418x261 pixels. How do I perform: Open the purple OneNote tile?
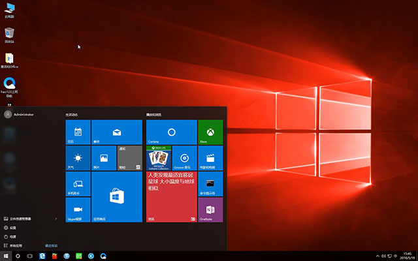pos(210,210)
